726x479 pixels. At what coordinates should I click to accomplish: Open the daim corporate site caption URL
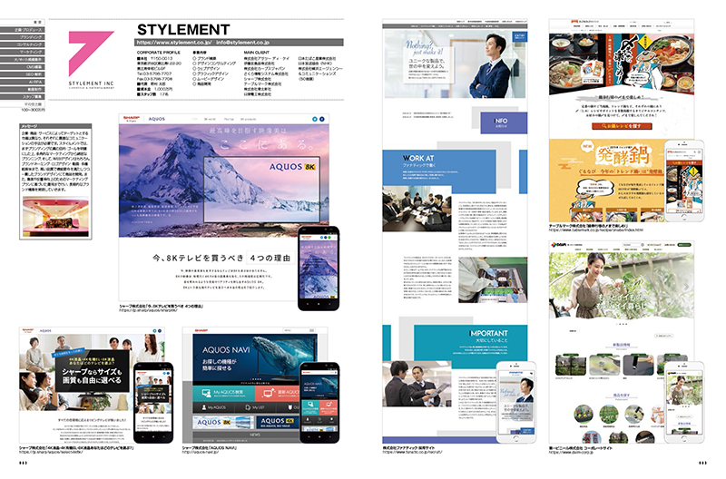pyautogui.click(x=571, y=452)
